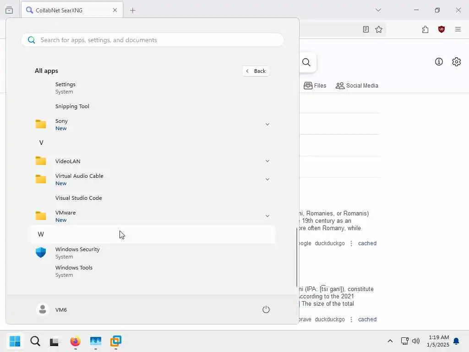
Task: Open the Windows Start button
Action: click(15, 341)
